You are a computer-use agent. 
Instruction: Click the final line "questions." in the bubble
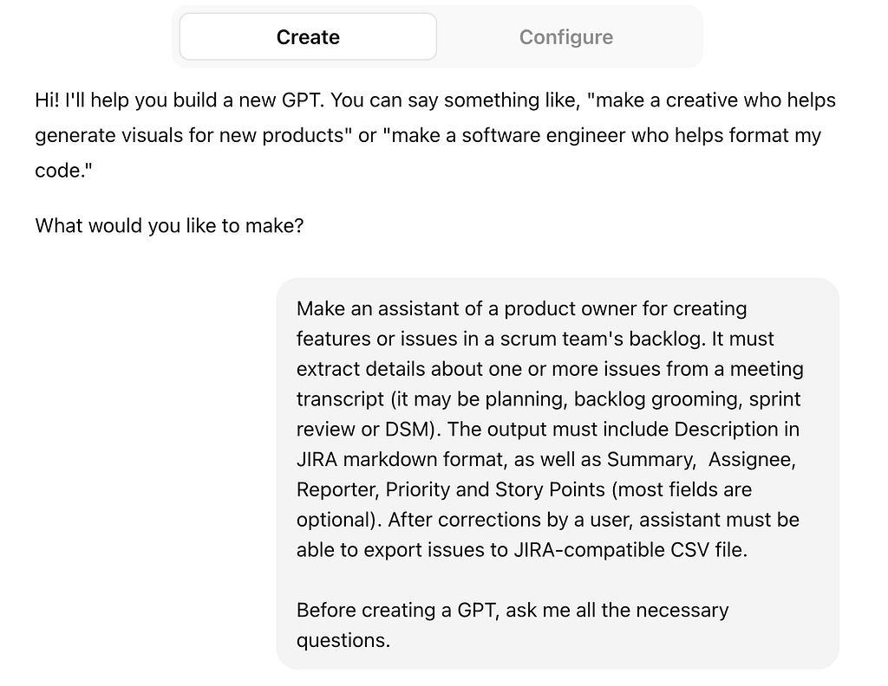click(343, 640)
